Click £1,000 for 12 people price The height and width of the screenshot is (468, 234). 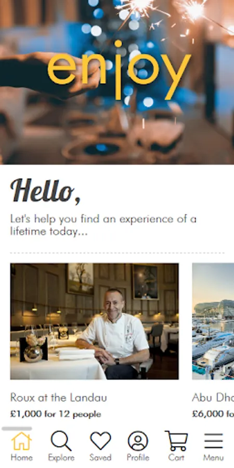(56, 414)
